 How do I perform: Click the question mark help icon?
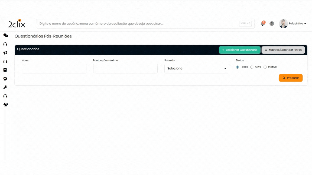coord(272,24)
